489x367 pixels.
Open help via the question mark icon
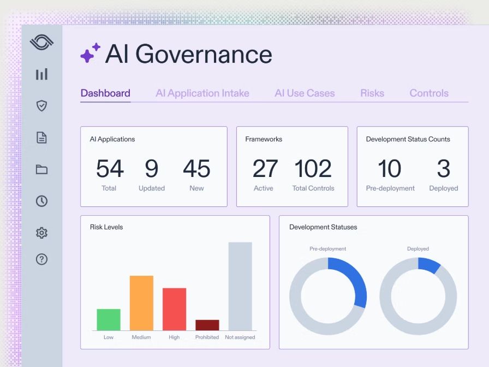click(41, 259)
